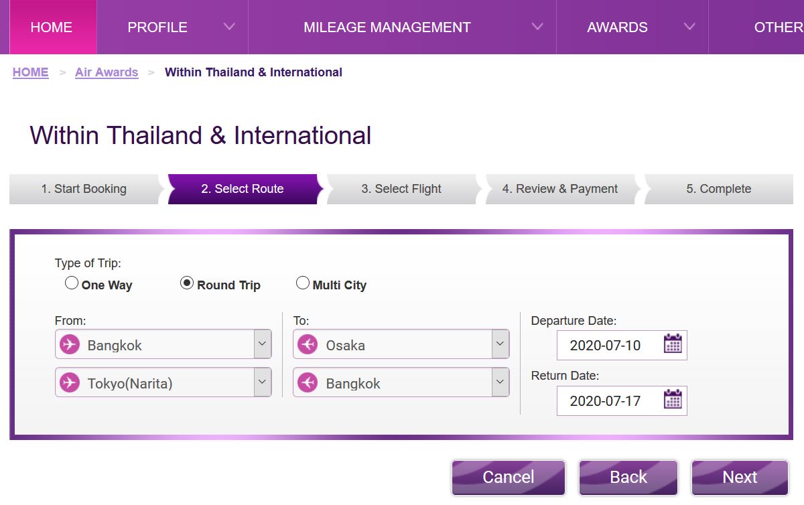Click the Cancel button
Viewport: 804px width, 505px height.
(509, 477)
